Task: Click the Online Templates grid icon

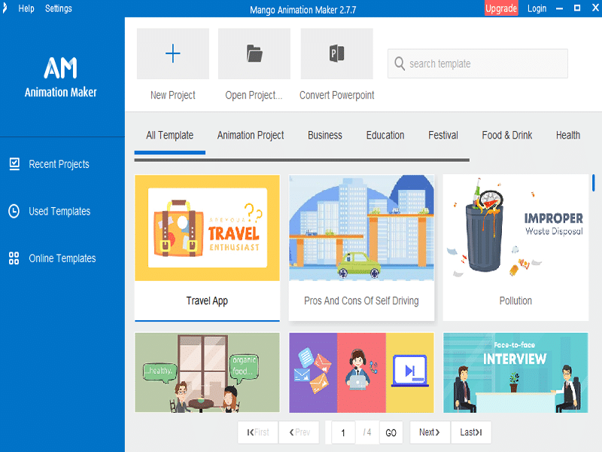Action: [14, 258]
